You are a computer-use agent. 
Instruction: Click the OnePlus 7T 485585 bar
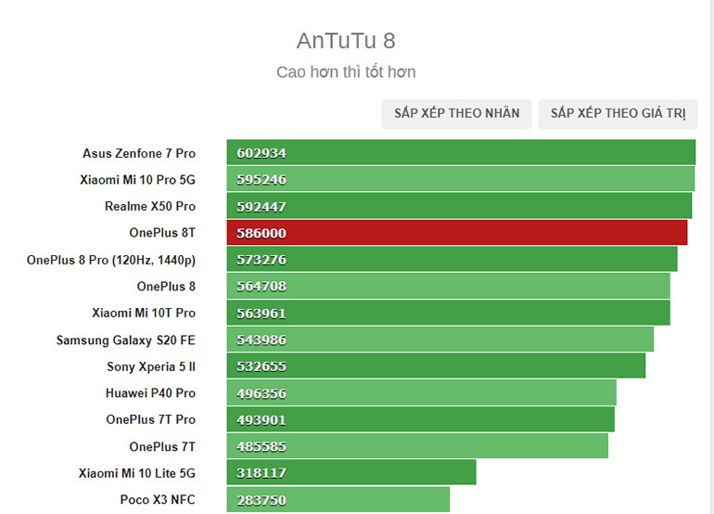[417, 446]
